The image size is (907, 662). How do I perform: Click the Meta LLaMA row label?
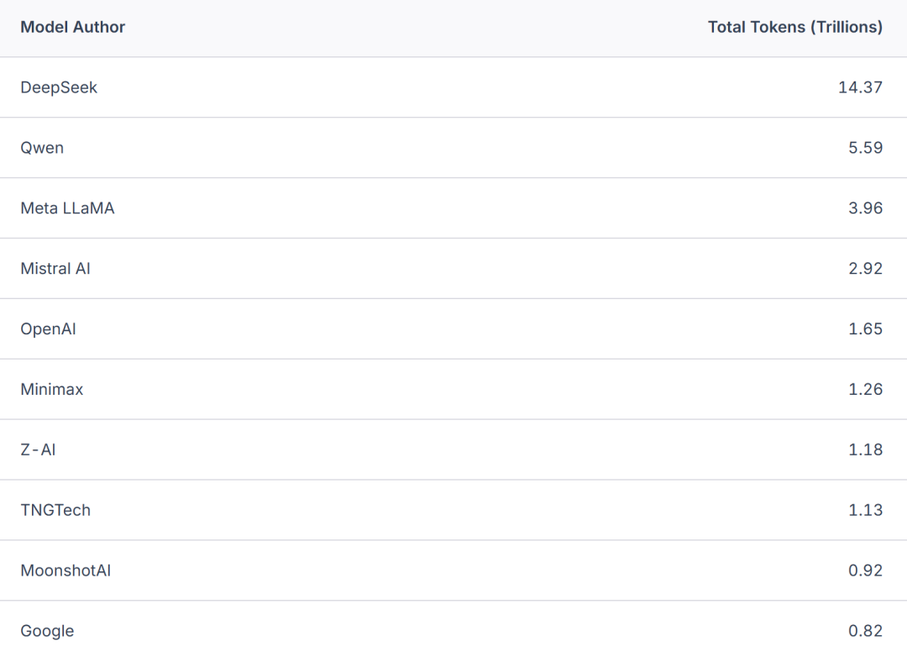click(67, 208)
